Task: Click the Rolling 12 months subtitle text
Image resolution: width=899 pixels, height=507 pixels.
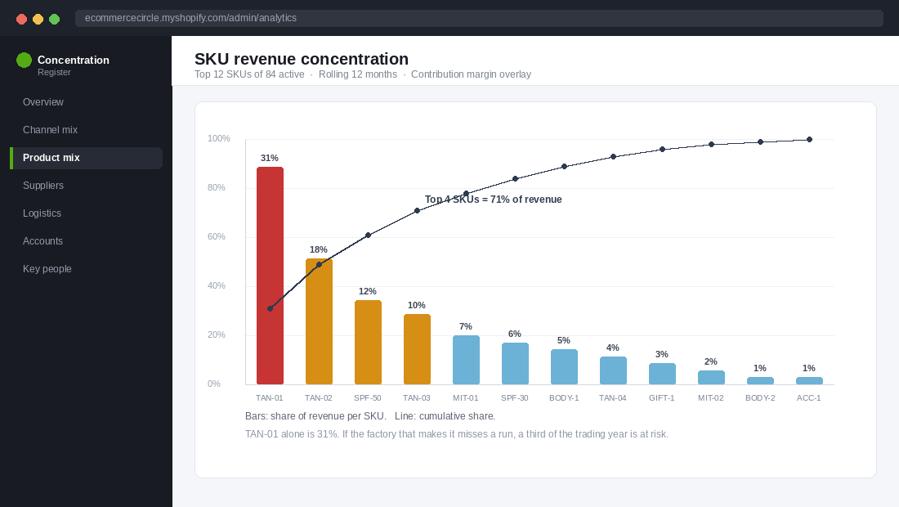Action: tap(358, 74)
